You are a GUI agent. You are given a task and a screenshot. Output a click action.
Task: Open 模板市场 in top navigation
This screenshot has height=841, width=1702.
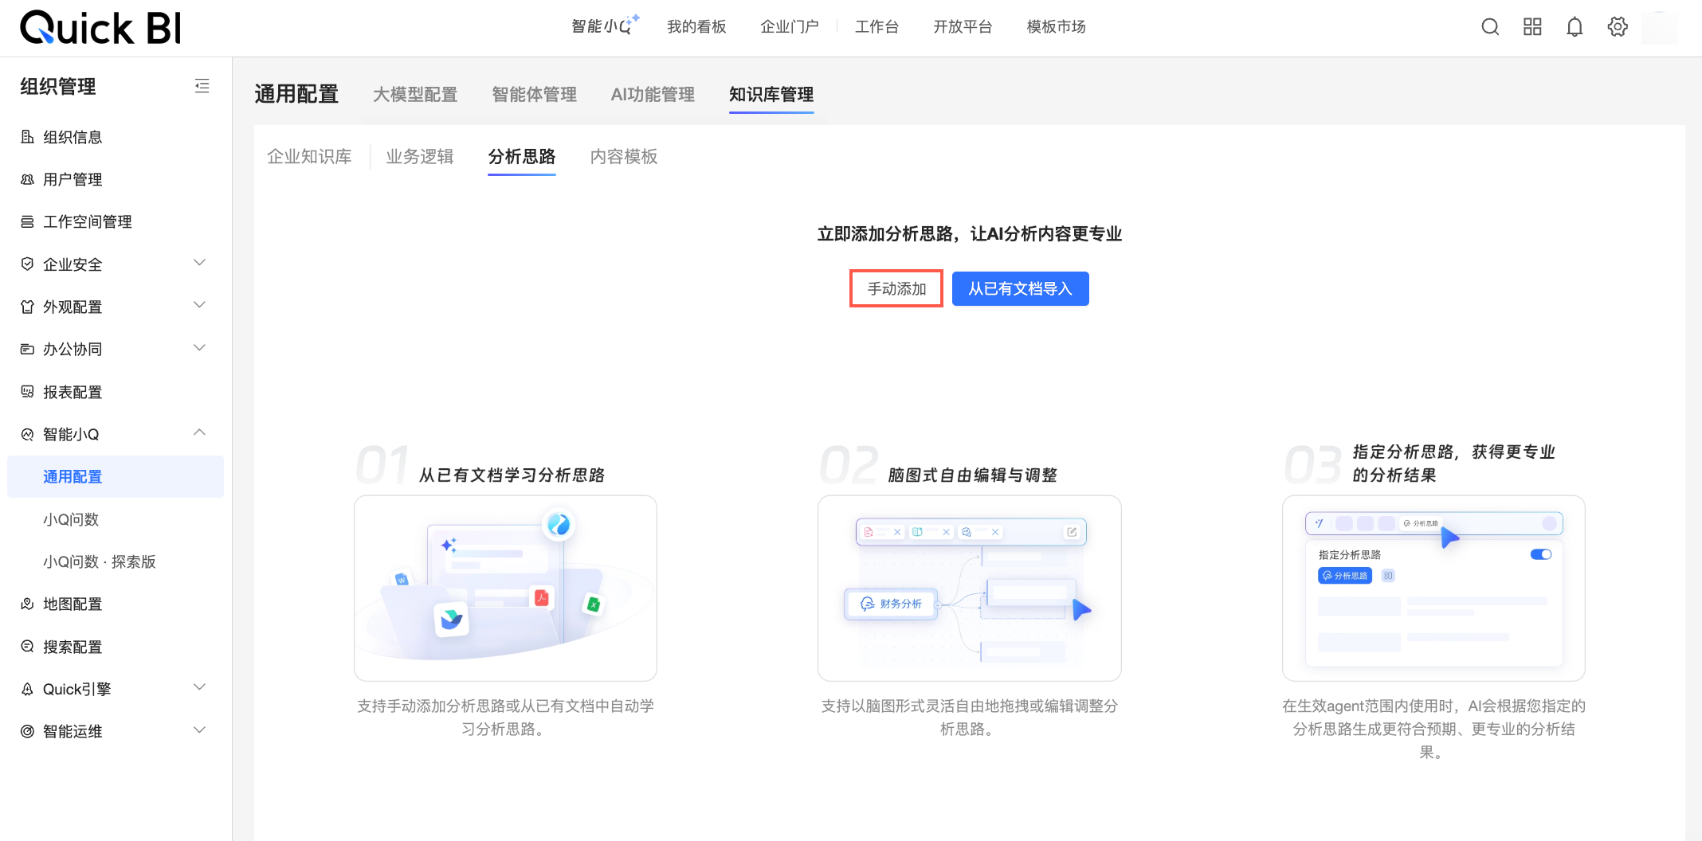tap(1056, 27)
